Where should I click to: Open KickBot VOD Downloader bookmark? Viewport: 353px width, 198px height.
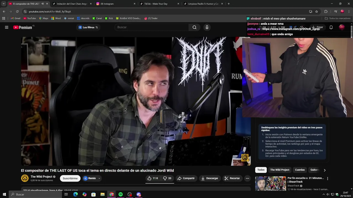pos(128,18)
